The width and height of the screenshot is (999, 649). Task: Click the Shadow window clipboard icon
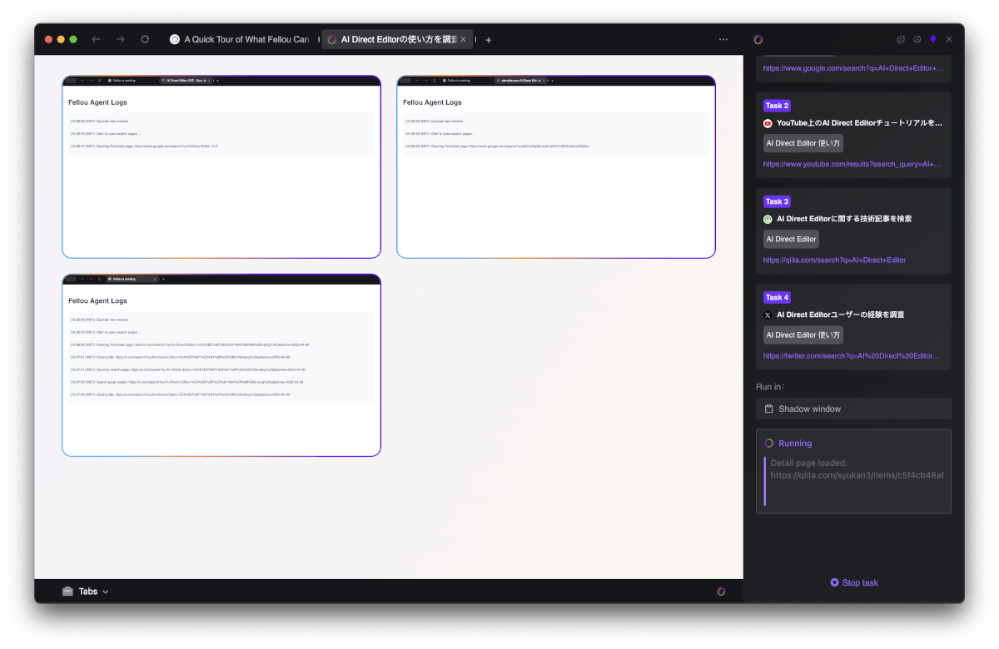click(769, 409)
